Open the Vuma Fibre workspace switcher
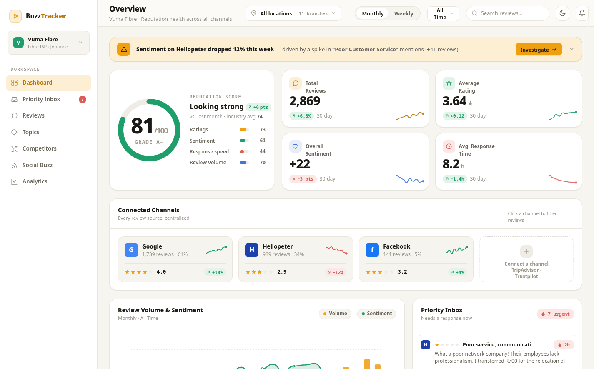This screenshot has height=369, width=594. tap(48, 43)
